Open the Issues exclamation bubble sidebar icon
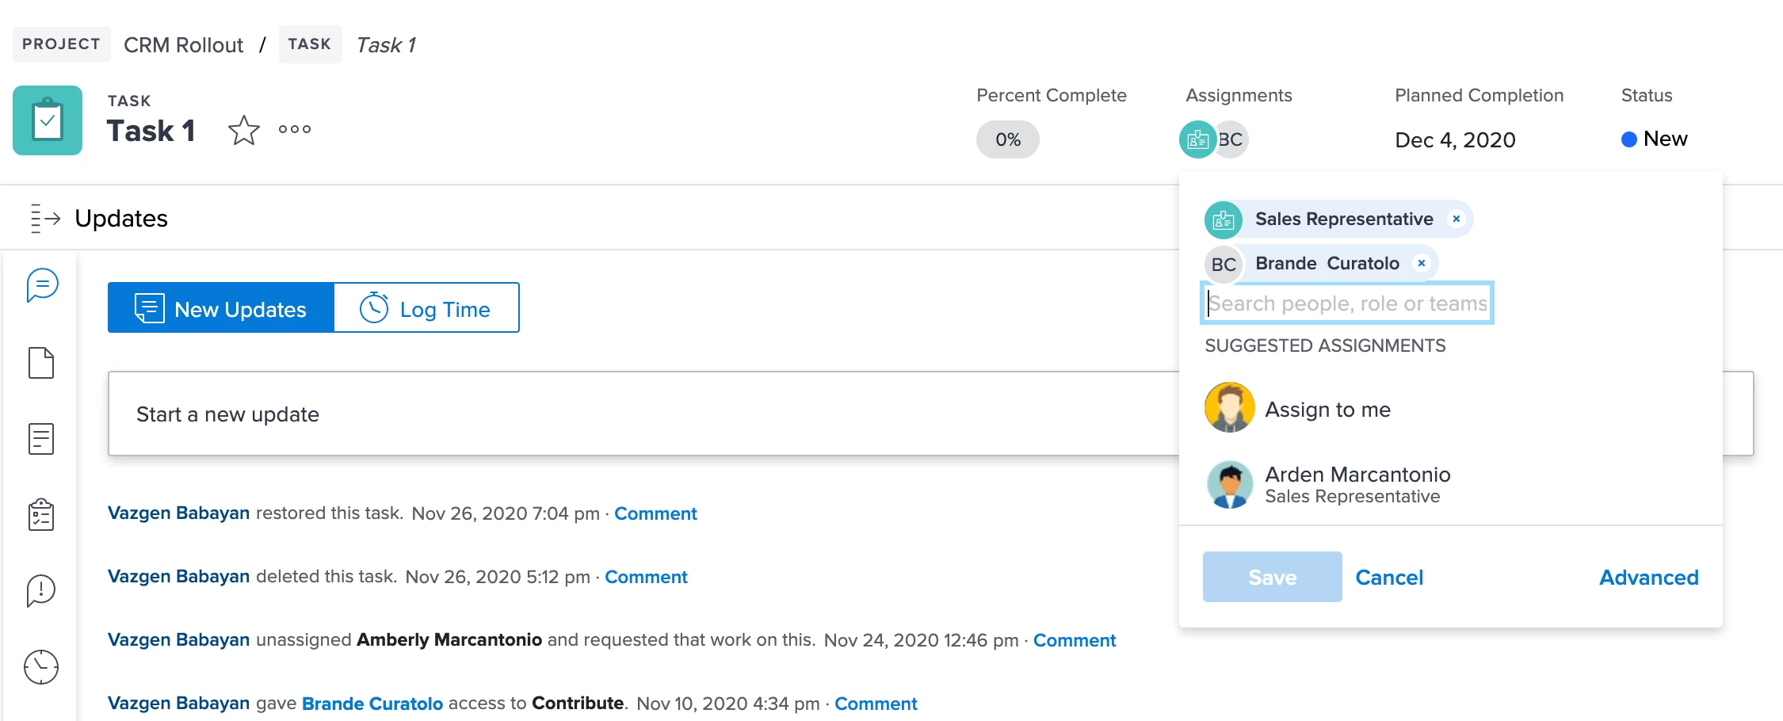 [x=41, y=590]
